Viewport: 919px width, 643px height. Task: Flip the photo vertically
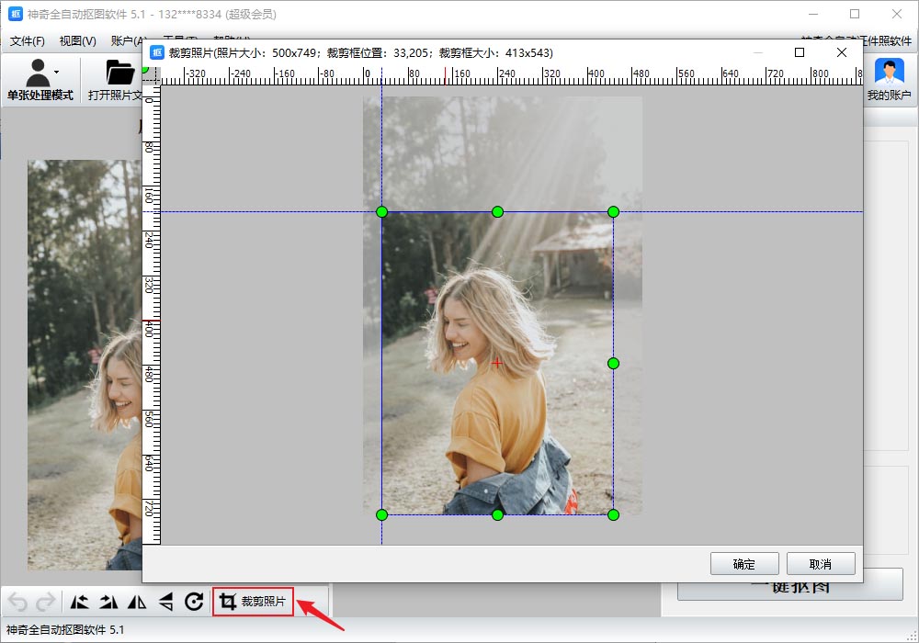point(165,603)
